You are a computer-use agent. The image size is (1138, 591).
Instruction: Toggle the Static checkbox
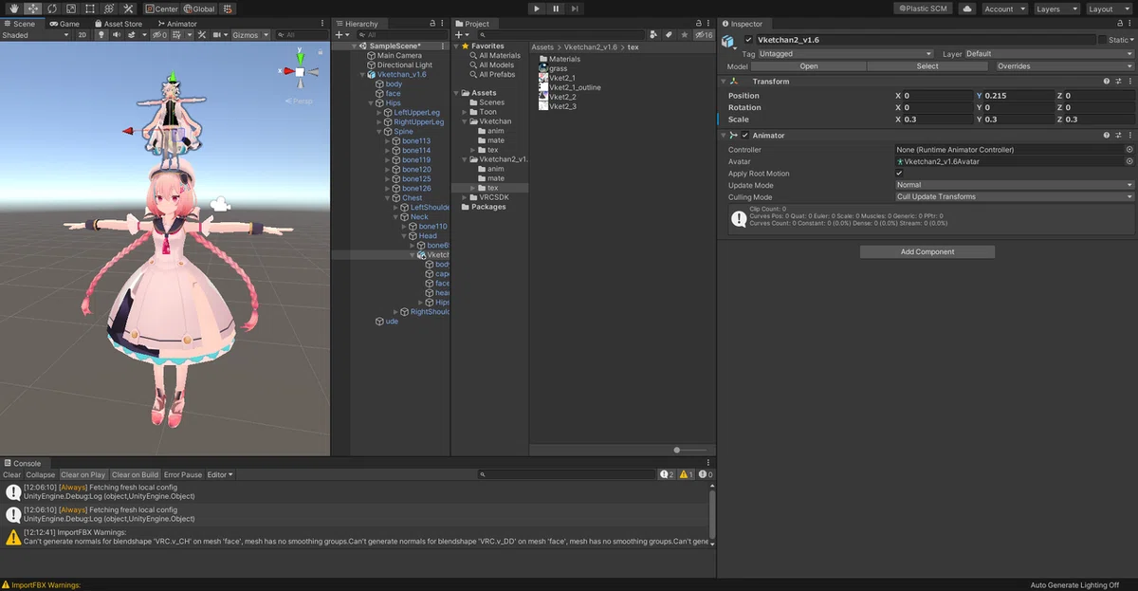1102,40
